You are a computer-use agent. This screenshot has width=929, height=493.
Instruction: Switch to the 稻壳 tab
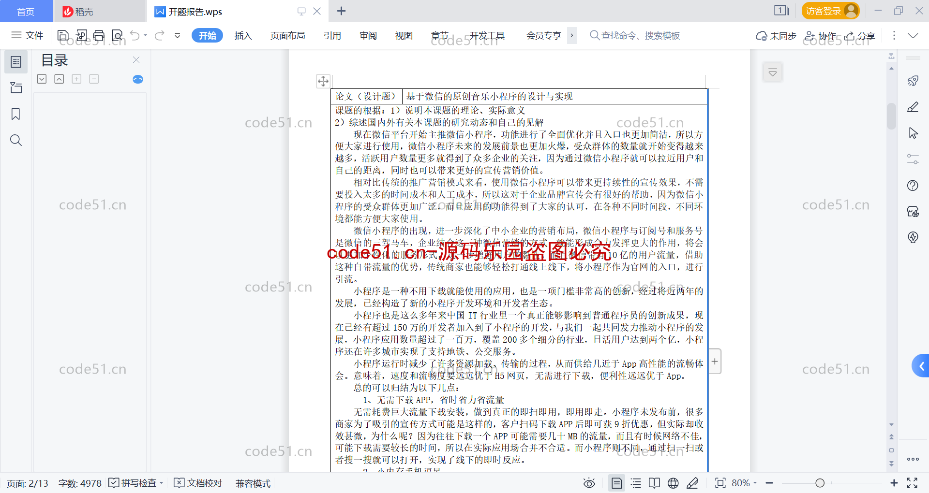(x=99, y=11)
